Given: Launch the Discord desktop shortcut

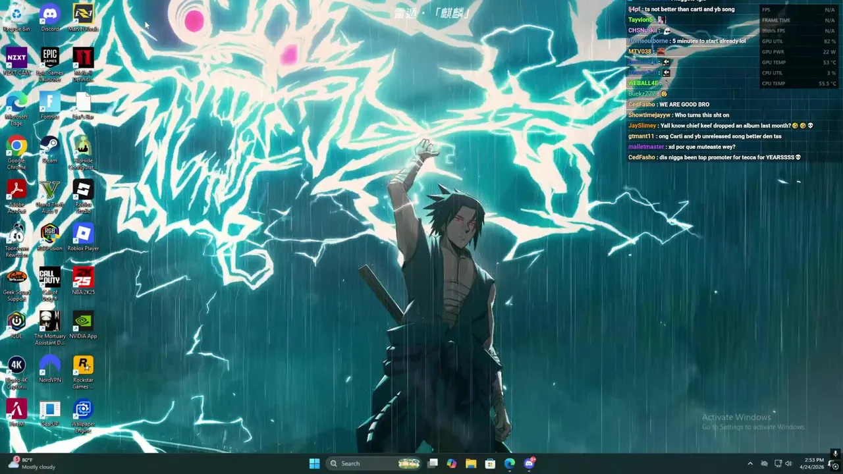Looking at the screenshot, I should [50, 18].
